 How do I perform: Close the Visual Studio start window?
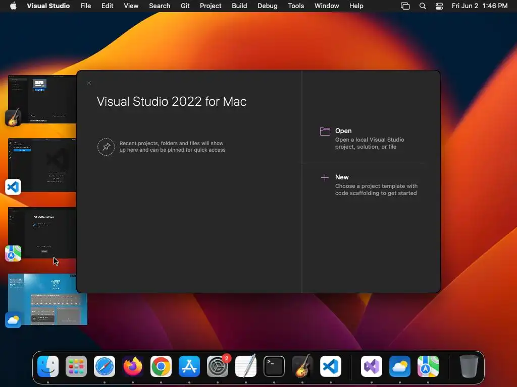click(x=89, y=83)
